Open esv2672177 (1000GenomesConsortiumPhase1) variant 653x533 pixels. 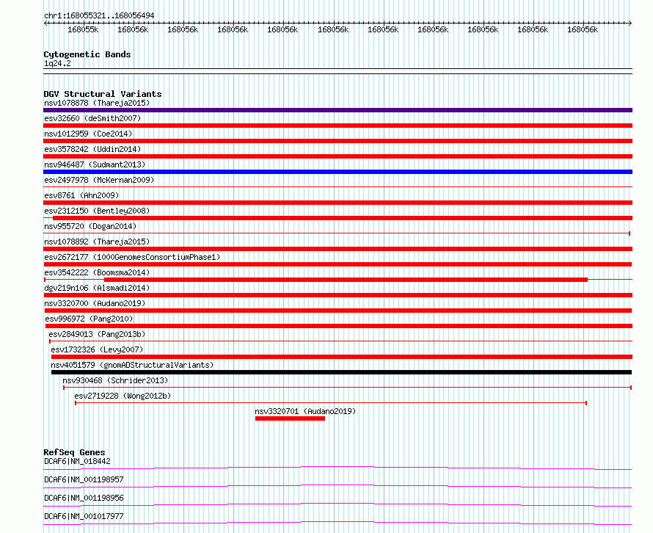(132, 257)
